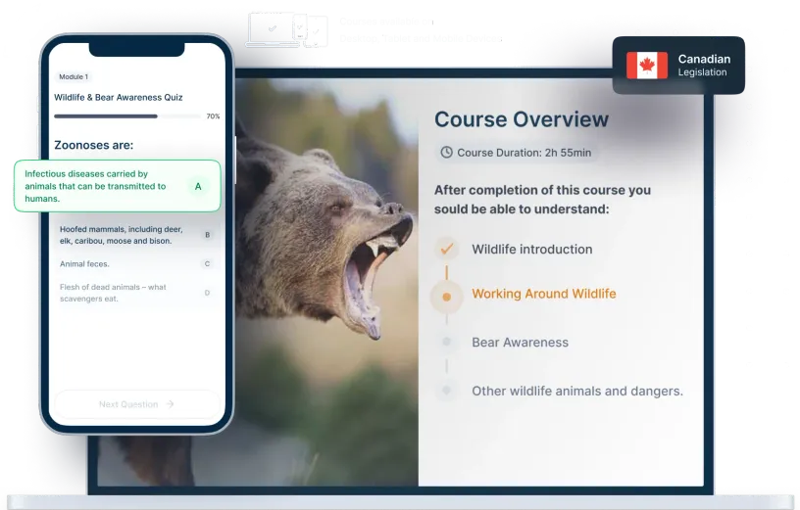Select answer D flesh of dead animals
This screenshot has width=800, height=510.
137,293
